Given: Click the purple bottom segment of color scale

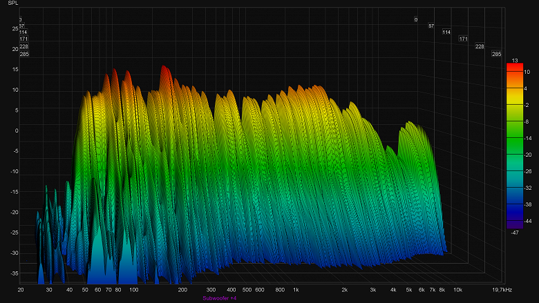Looking at the screenshot, I should [515, 224].
